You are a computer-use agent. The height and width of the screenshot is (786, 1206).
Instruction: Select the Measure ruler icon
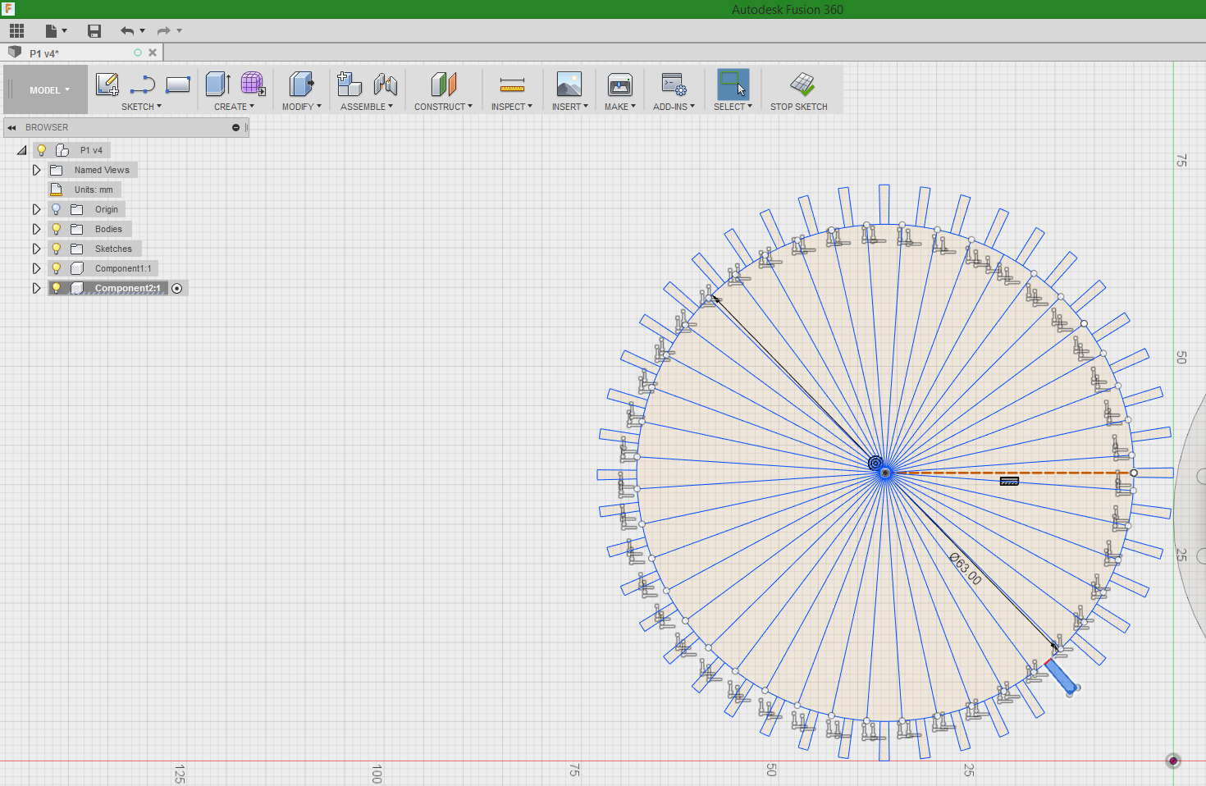[x=512, y=85]
